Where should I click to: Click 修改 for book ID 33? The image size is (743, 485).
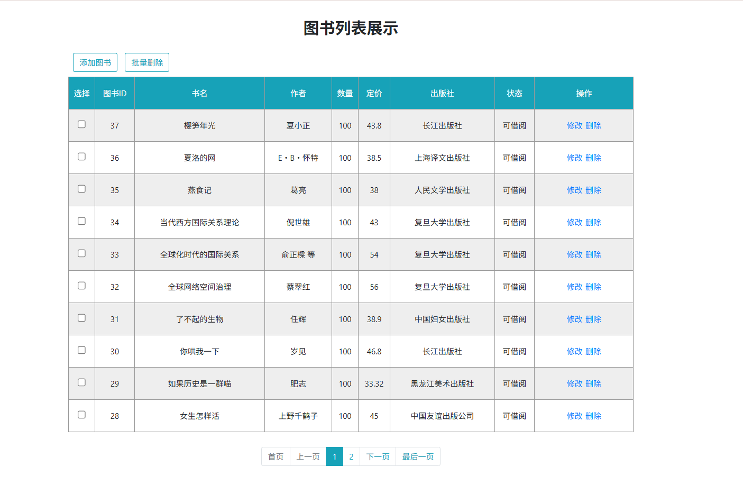pos(574,254)
